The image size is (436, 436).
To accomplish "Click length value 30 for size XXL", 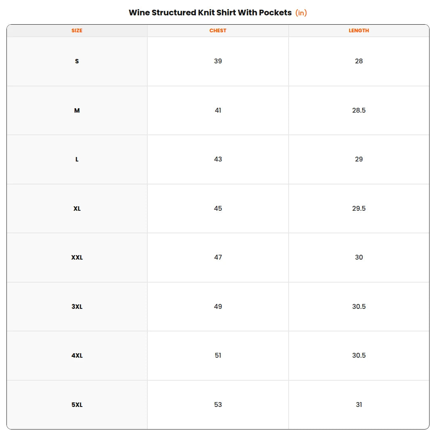I will (x=359, y=258).
